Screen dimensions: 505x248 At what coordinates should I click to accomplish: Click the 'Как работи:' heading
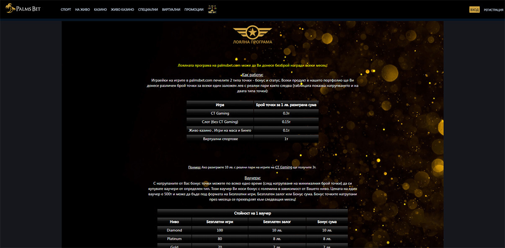tap(252, 75)
